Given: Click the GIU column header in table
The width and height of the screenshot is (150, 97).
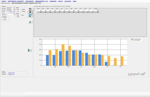Looking at the screenshot, I should point(63,9).
